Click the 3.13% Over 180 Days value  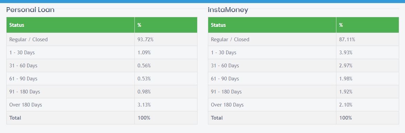tap(144, 105)
